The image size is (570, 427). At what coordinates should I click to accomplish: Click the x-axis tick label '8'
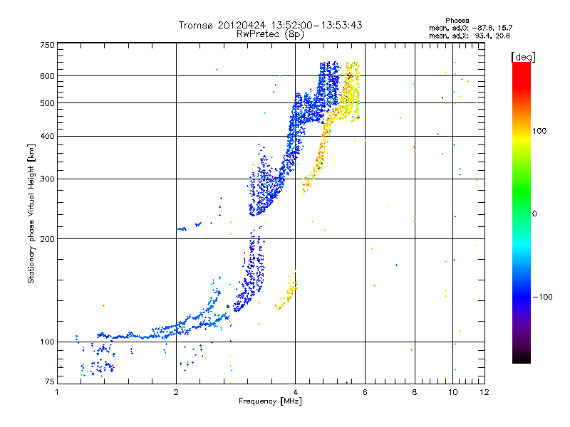pos(415,392)
